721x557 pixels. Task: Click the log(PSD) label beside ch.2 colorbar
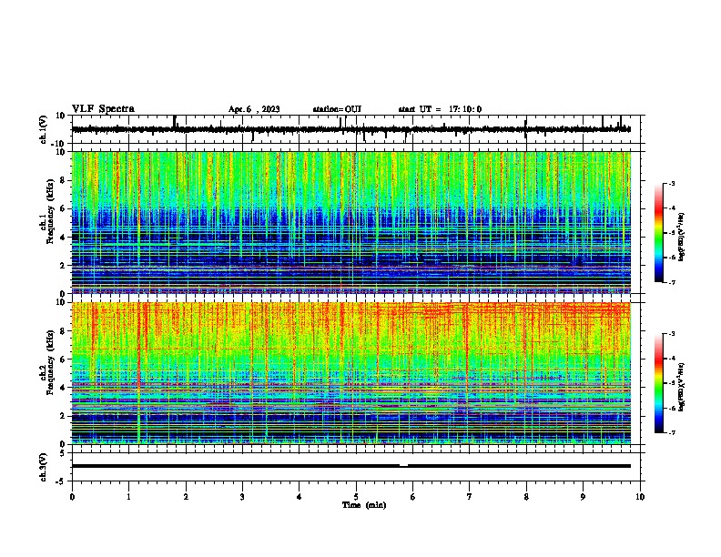coord(681,387)
